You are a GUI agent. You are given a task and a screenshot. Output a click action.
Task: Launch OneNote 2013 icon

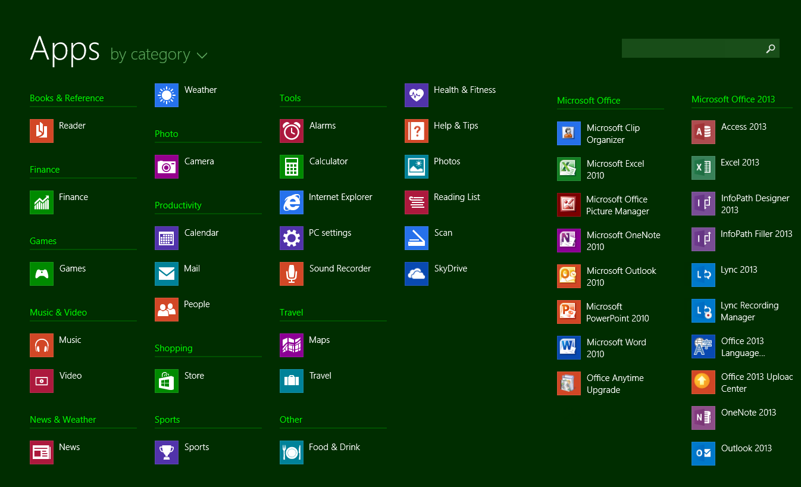pos(703,418)
